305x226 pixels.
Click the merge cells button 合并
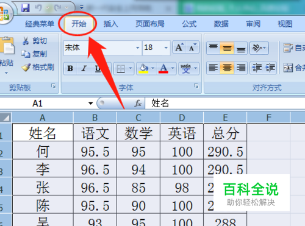pyautogui.click(x=294, y=68)
